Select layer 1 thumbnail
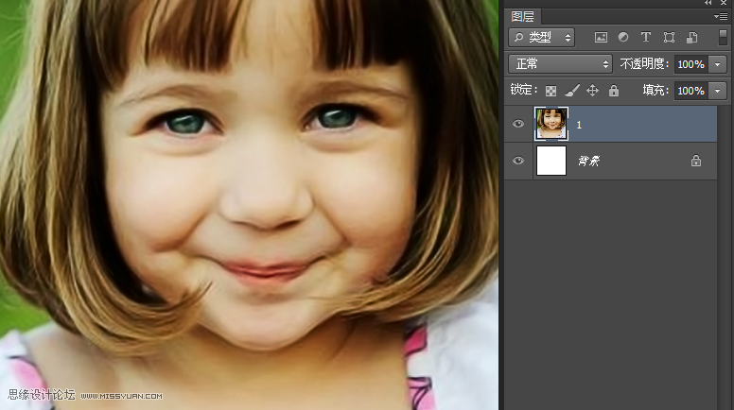 click(551, 124)
